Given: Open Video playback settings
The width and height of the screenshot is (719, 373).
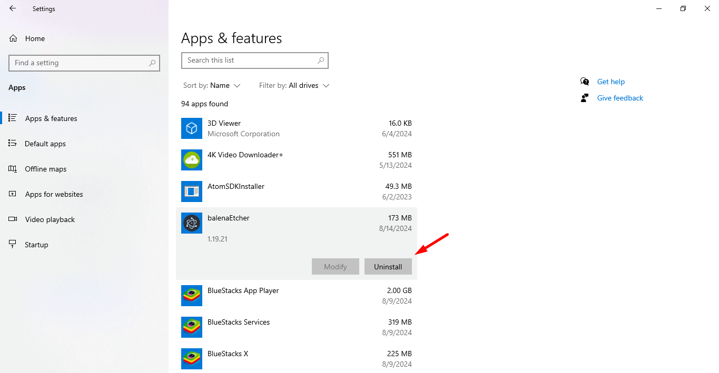Looking at the screenshot, I should coord(84,219).
